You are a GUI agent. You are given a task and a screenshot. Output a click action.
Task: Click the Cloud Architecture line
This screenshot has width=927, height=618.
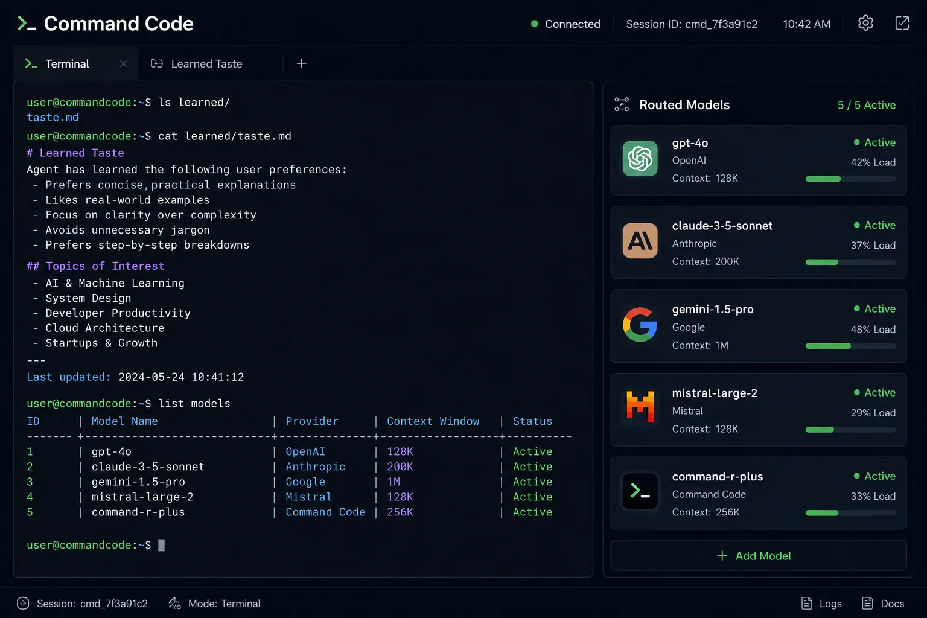tap(105, 328)
